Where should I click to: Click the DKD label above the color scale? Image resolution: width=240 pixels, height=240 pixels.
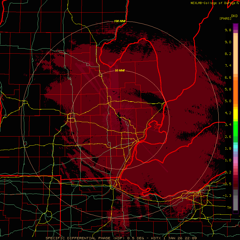pos(234,16)
